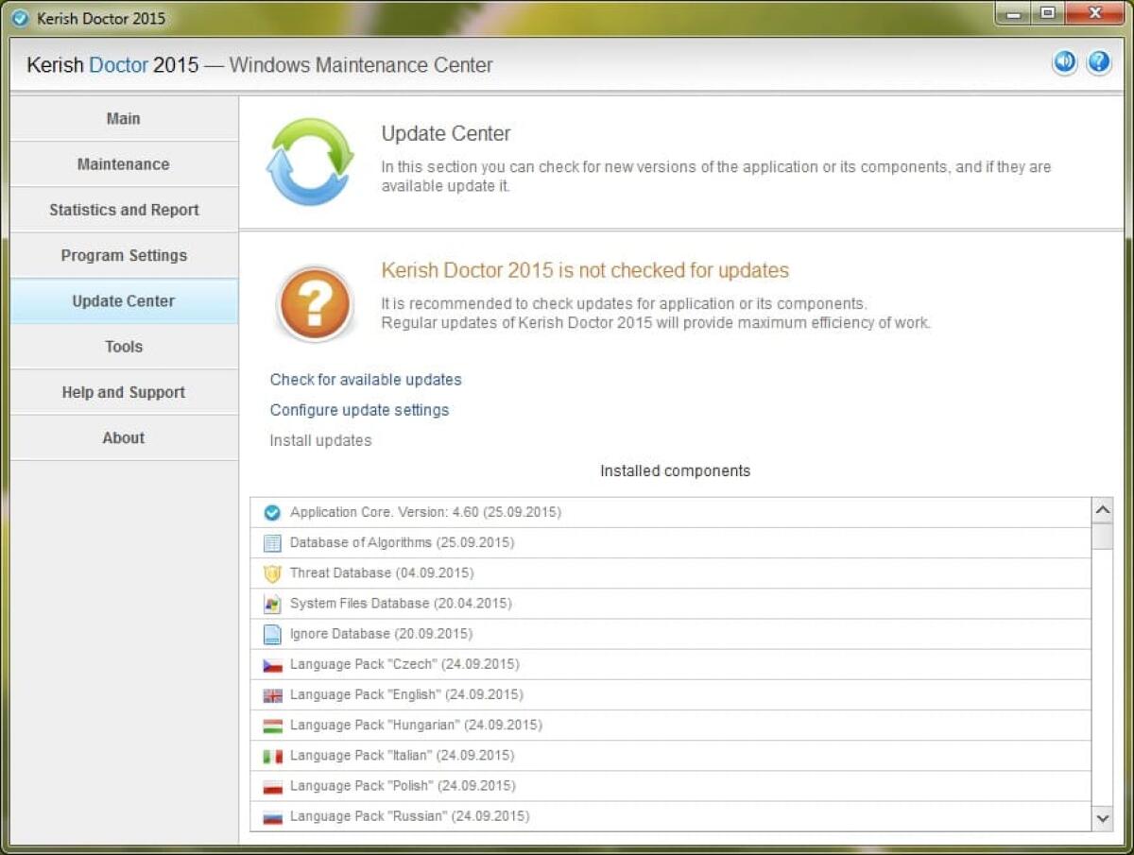Image resolution: width=1134 pixels, height=855 pixels.
Task: Click the Install updates option
Action: point(320,440)
